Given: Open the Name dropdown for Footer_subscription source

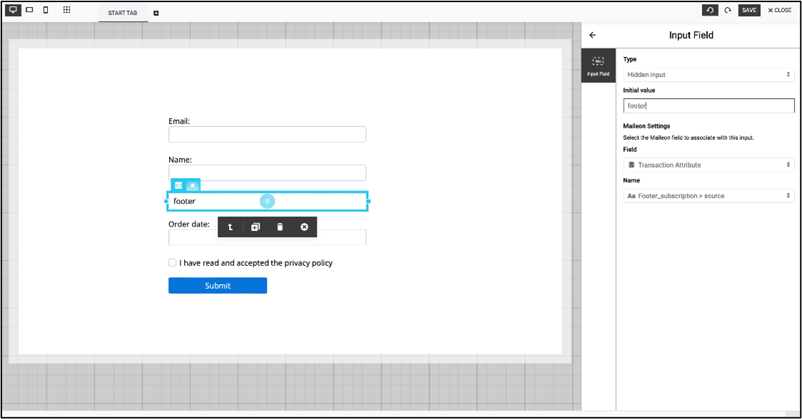Looking at the screenshot, I should tap(709, 196).
